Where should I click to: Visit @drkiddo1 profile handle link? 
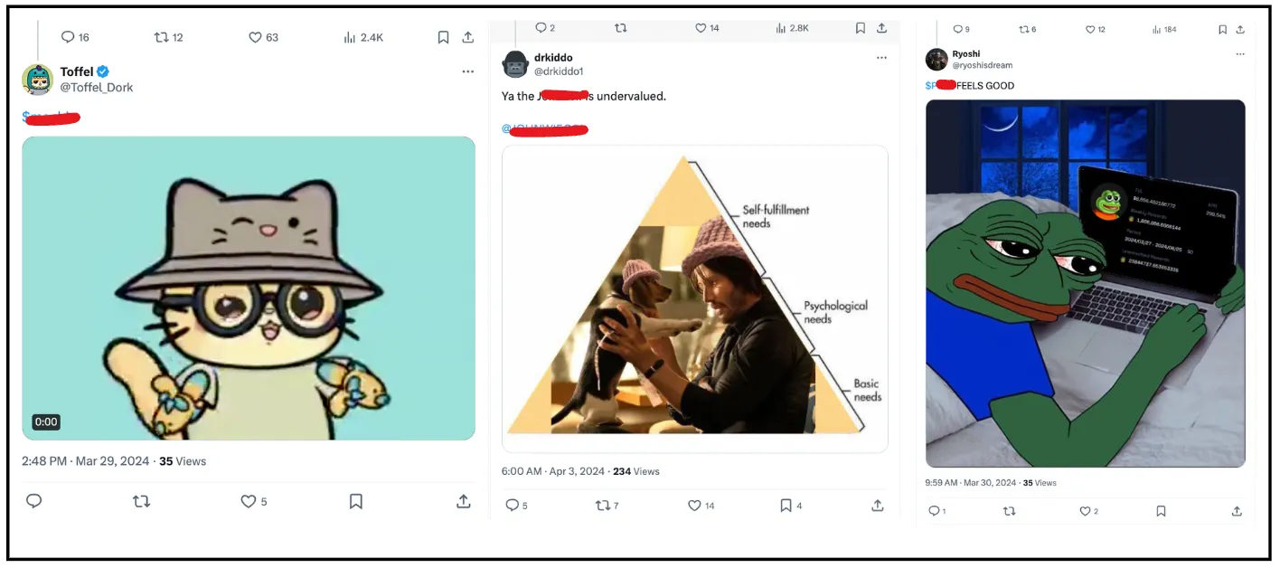[x=559, y=71]
